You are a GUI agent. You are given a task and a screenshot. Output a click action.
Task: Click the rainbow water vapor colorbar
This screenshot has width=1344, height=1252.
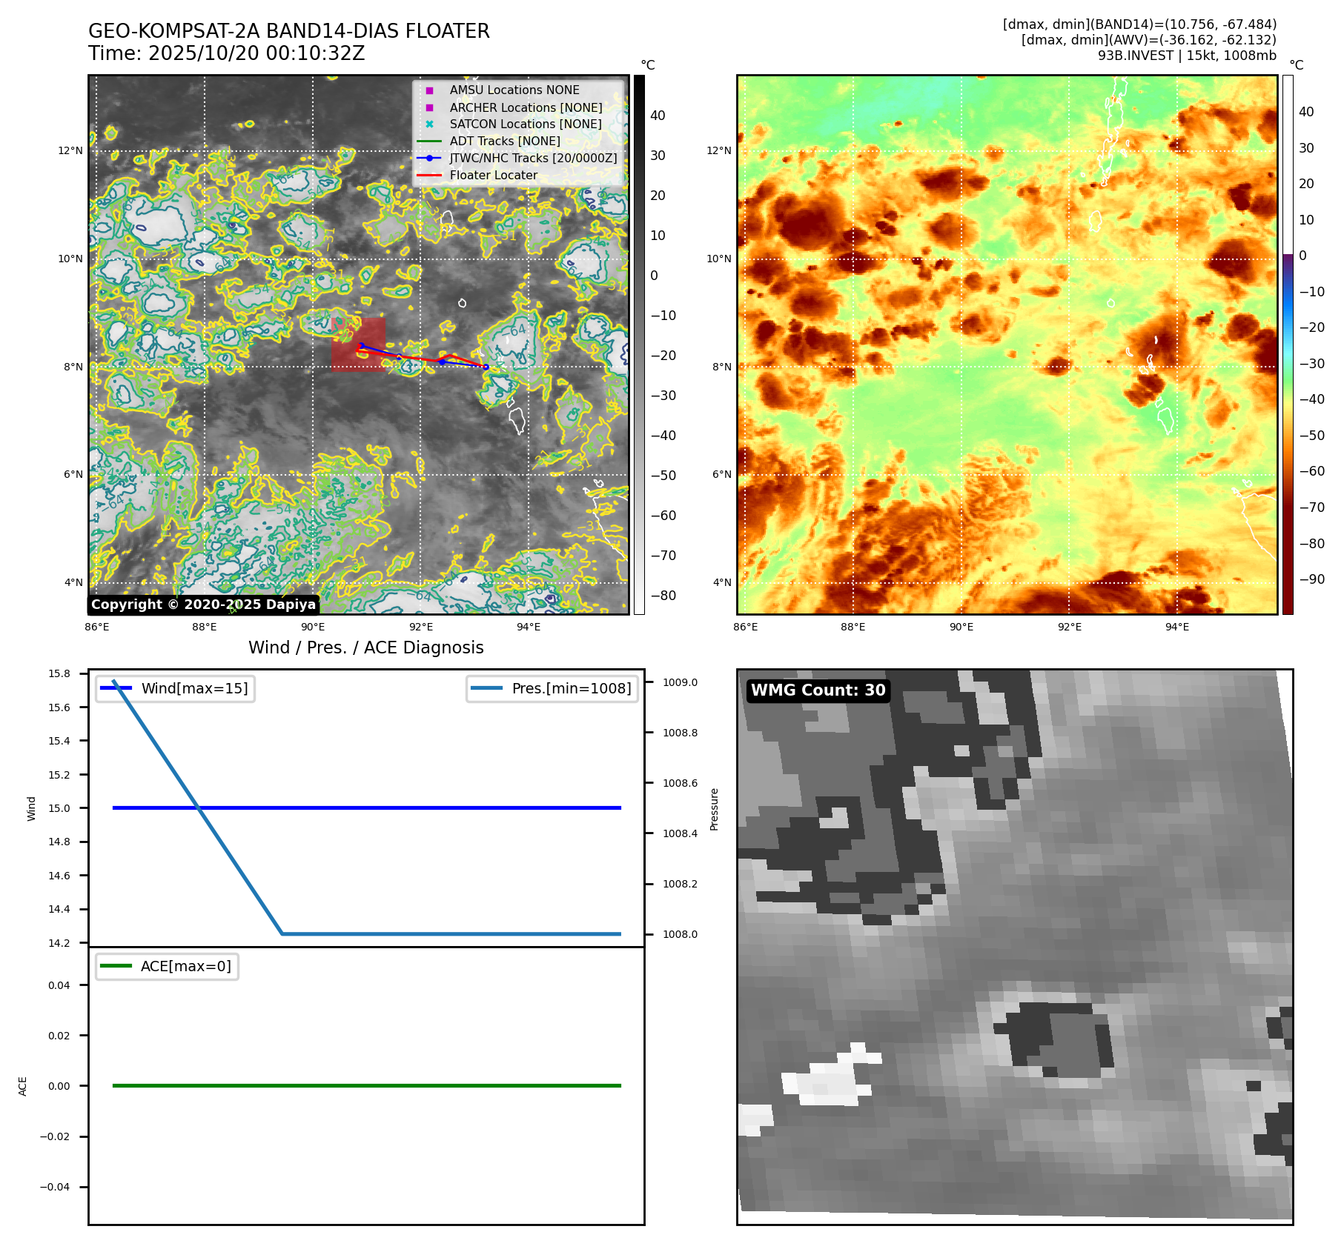[x=1288, y=344]
